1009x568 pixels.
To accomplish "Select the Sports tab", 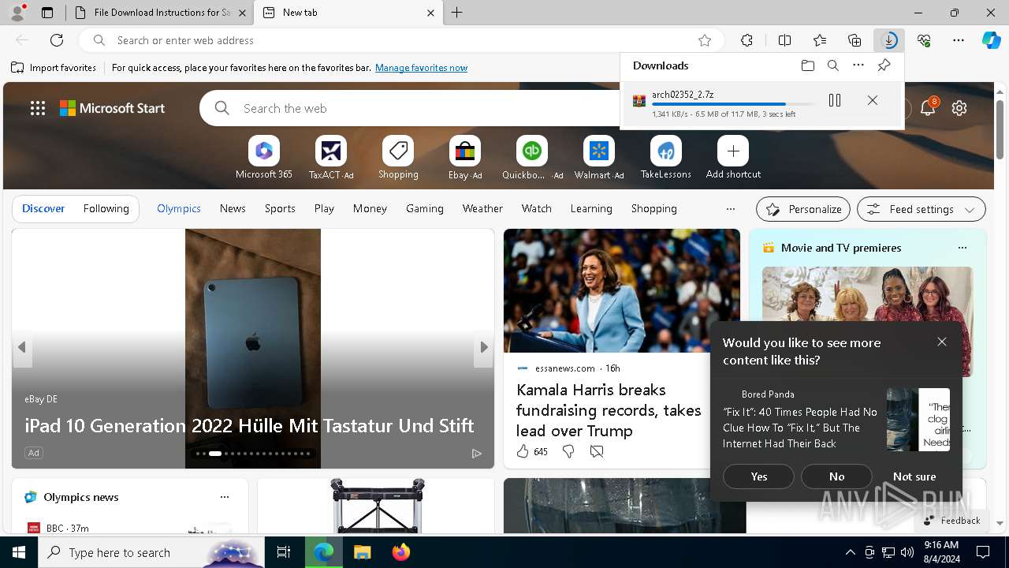I will (x=280, y=208).
